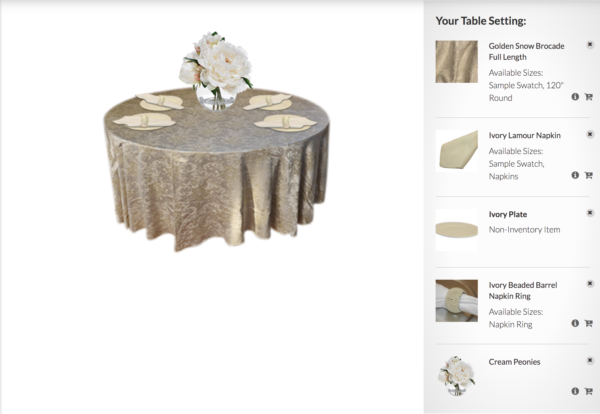Add Ivory Beaded Napkin Ring to cart
Screen dimensions: 600x414
[588, 323]
